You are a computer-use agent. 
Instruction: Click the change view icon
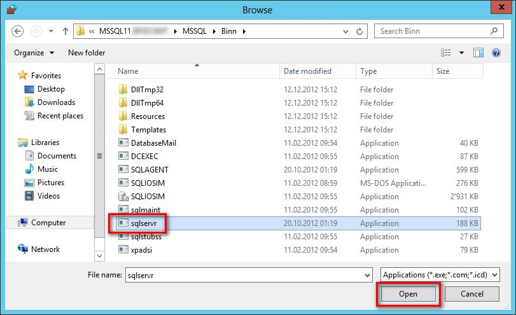pyautogui.click(x=446, y=53)
